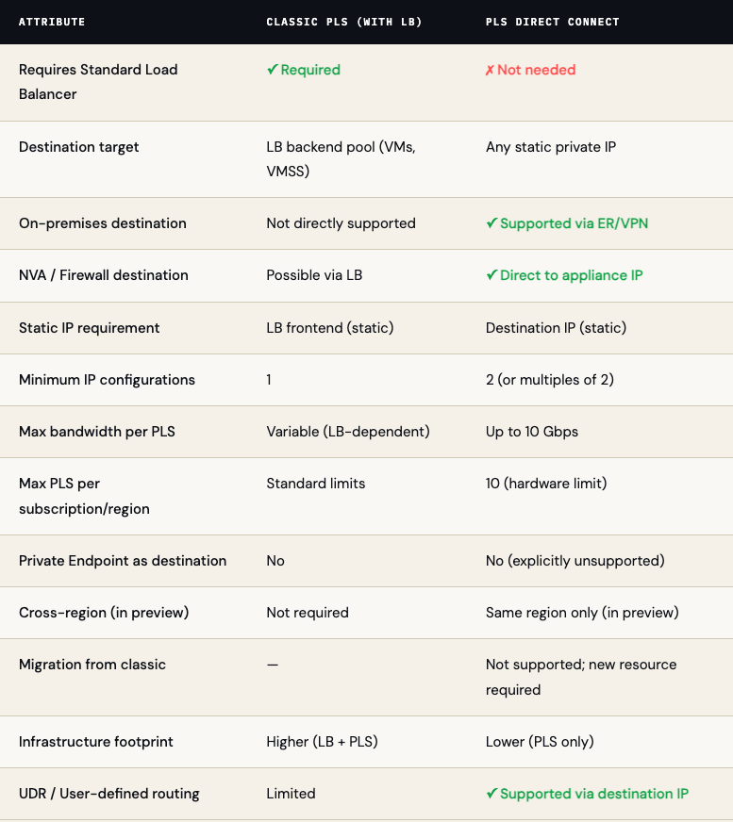Select the 10 (hardware limit) cell
This screenshot has width=733, height=822.
(x=546, y=484)
